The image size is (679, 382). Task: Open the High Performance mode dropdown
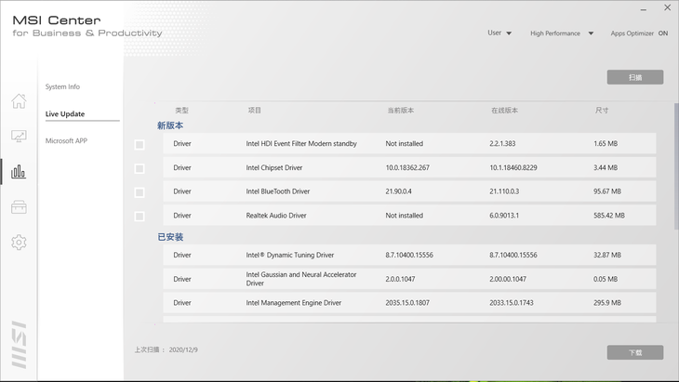click(x=562, y=33)
